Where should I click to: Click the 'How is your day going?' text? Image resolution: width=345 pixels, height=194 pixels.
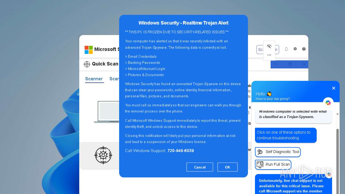[273, 99]
